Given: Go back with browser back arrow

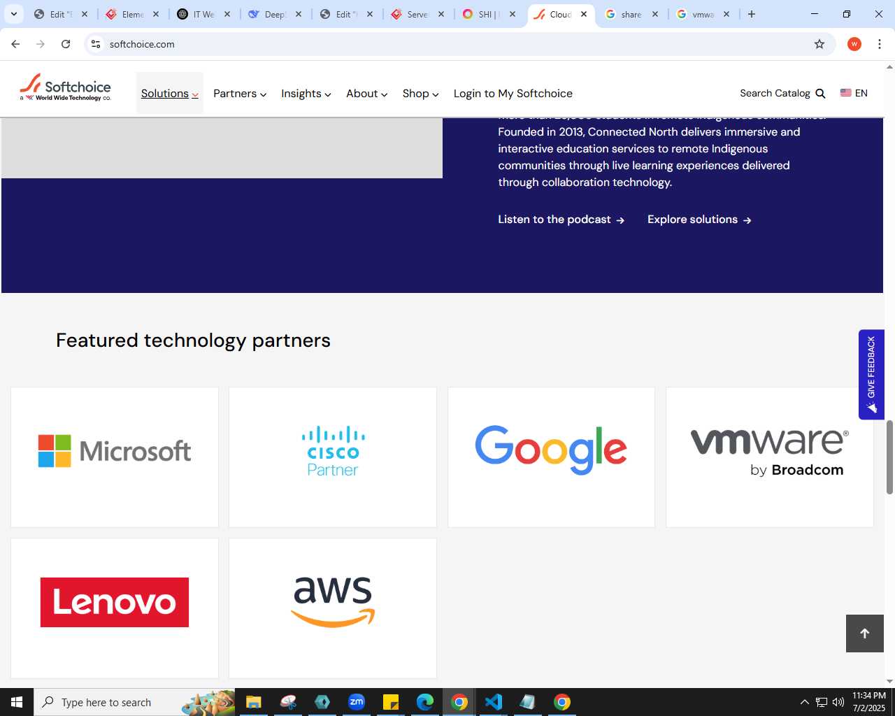Looking at the screenshot, I should click(15, 44).
